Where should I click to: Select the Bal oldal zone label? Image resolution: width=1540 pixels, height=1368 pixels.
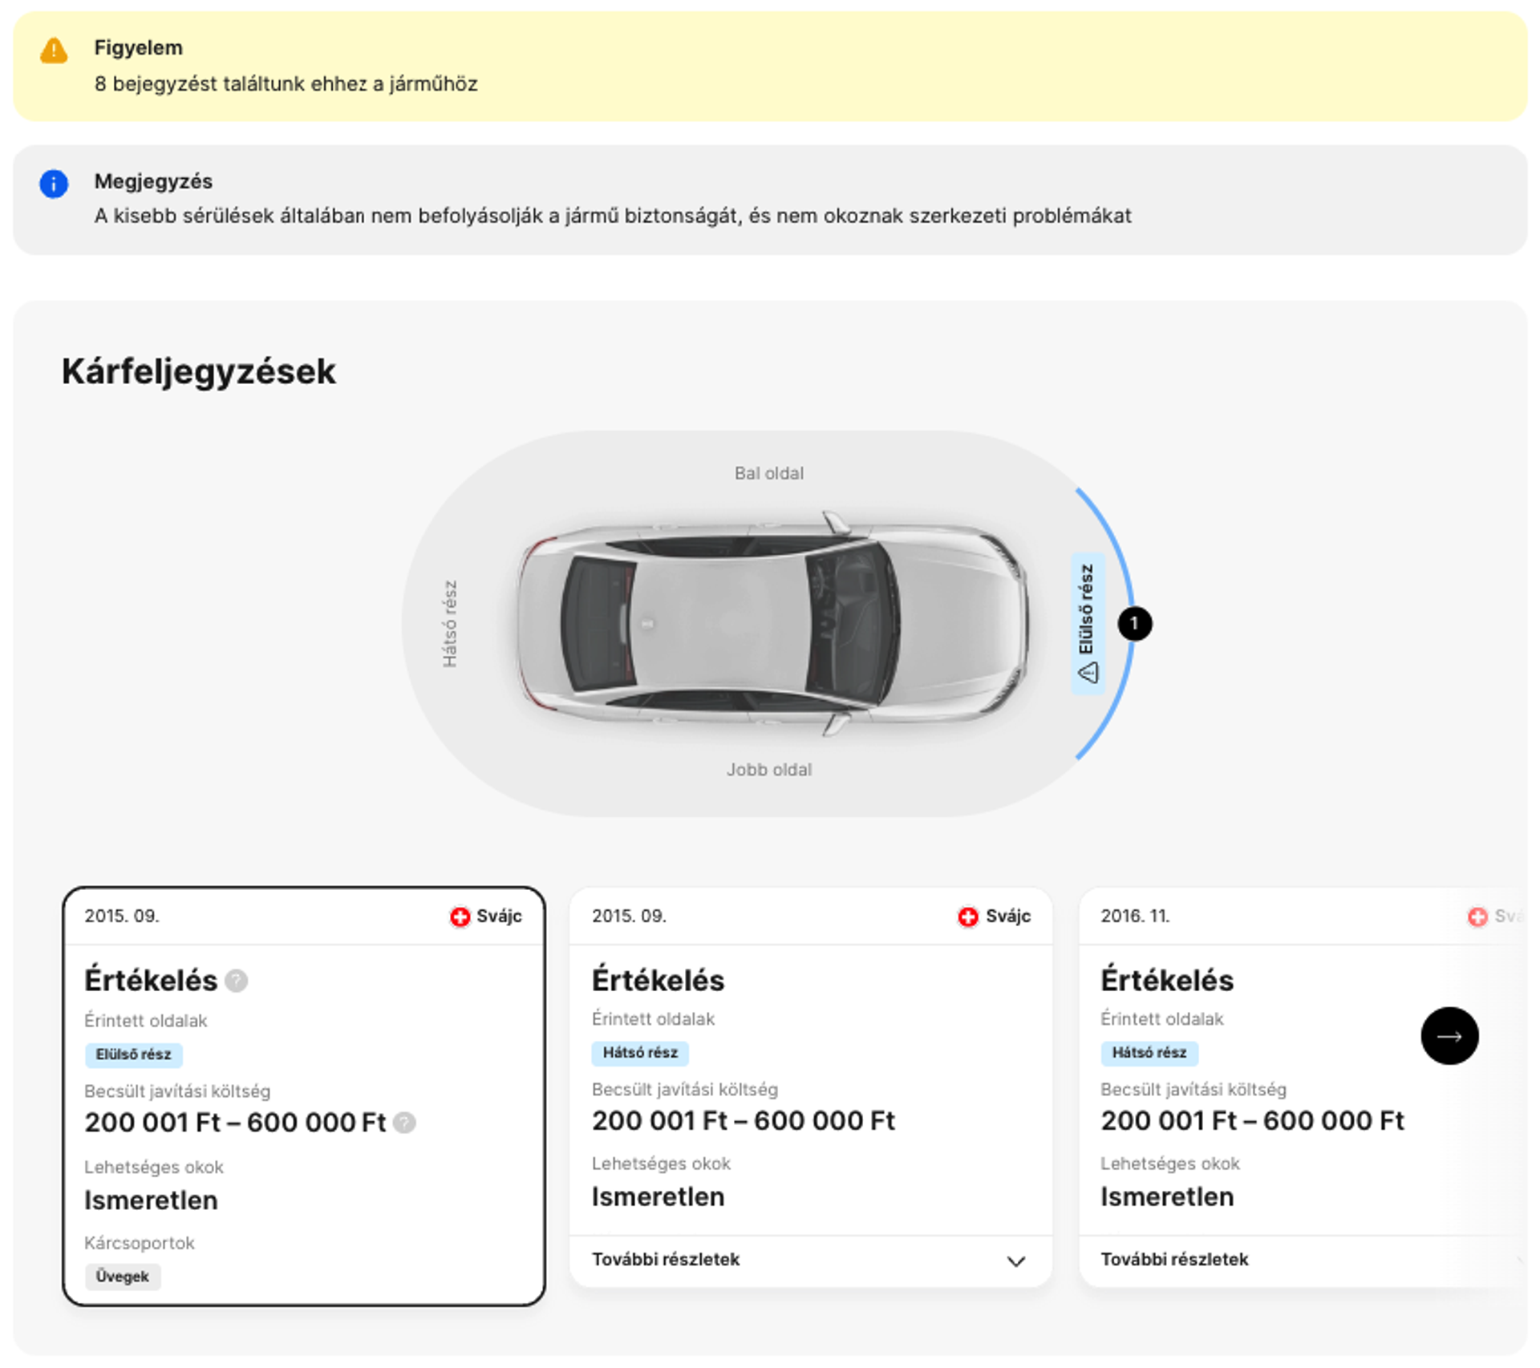768,473
